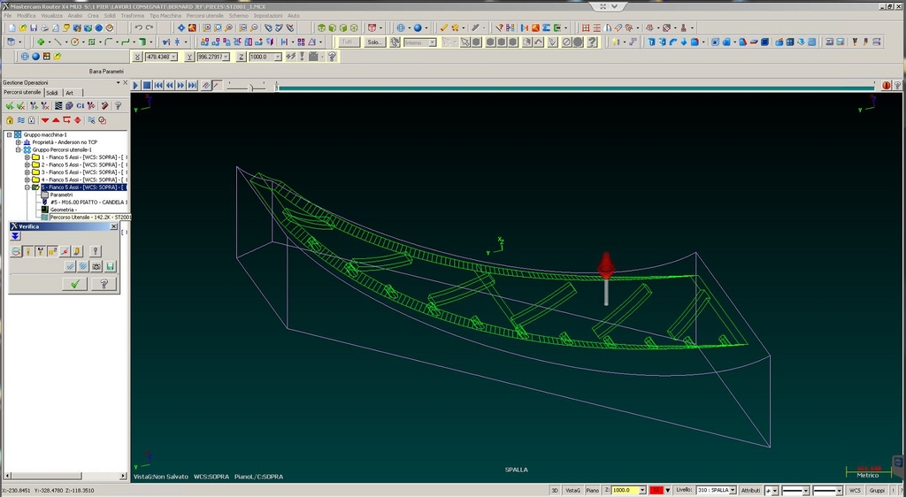Click the toolpath position progress bar
The width and height of the screenshot is (906, 497).
coord(575,88)
